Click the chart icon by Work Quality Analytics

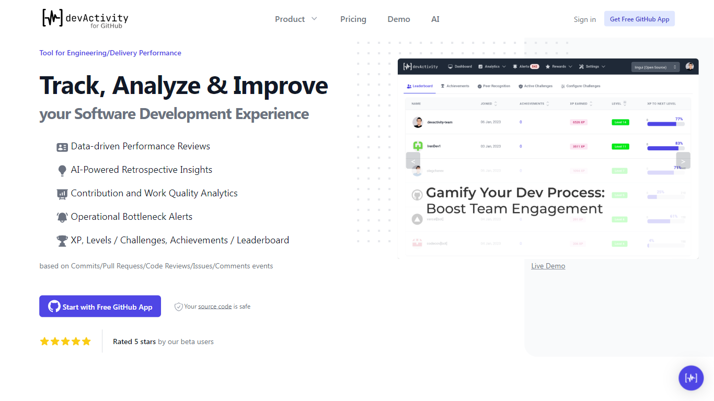[x=62, y=194]
